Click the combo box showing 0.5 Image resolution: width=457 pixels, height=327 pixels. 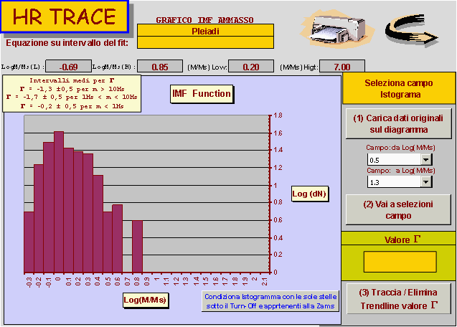click(400, 160)
